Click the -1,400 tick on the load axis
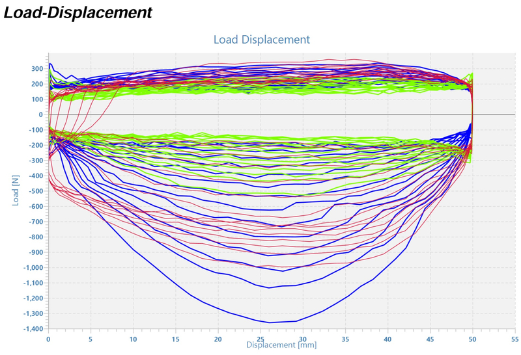This screenshot has height=355, width=521. 33,329
